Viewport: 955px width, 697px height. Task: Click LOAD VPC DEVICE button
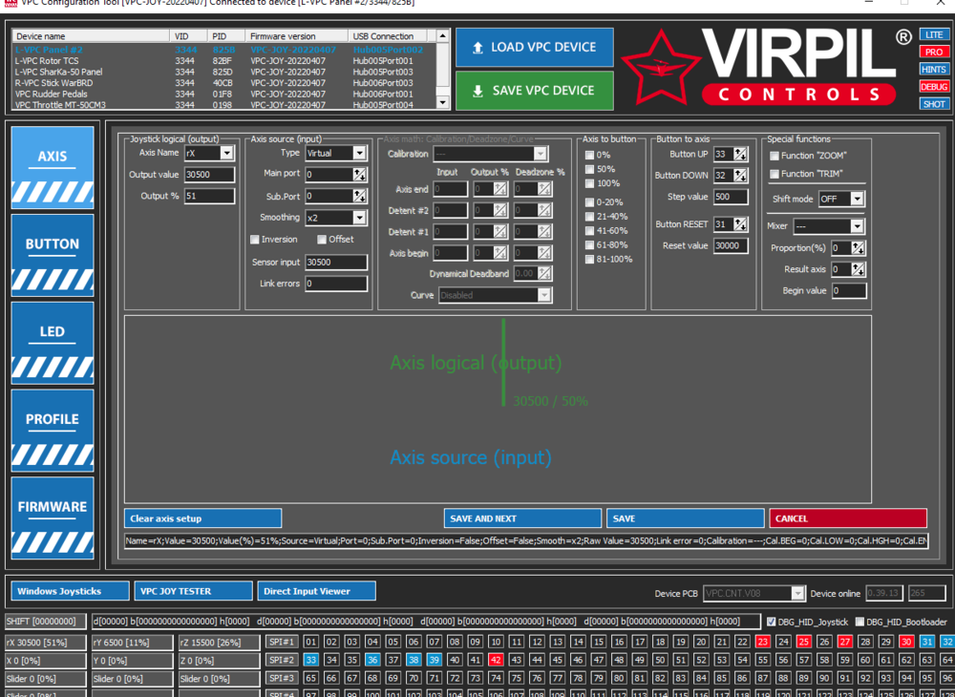[534, 47]
